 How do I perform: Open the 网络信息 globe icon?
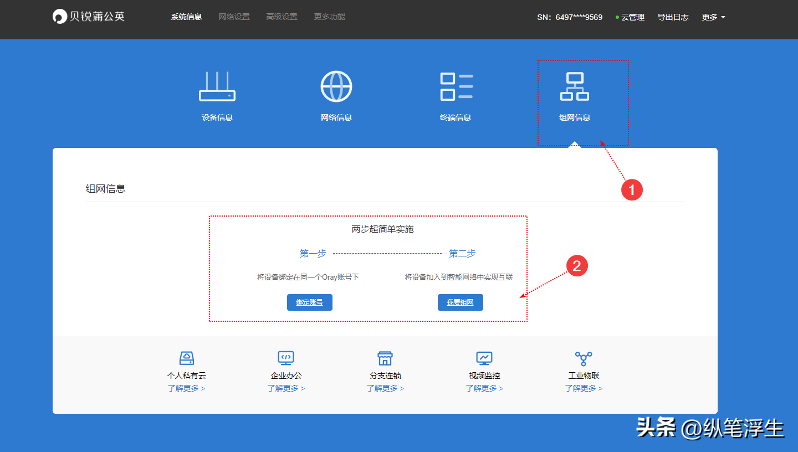point(336,86)
